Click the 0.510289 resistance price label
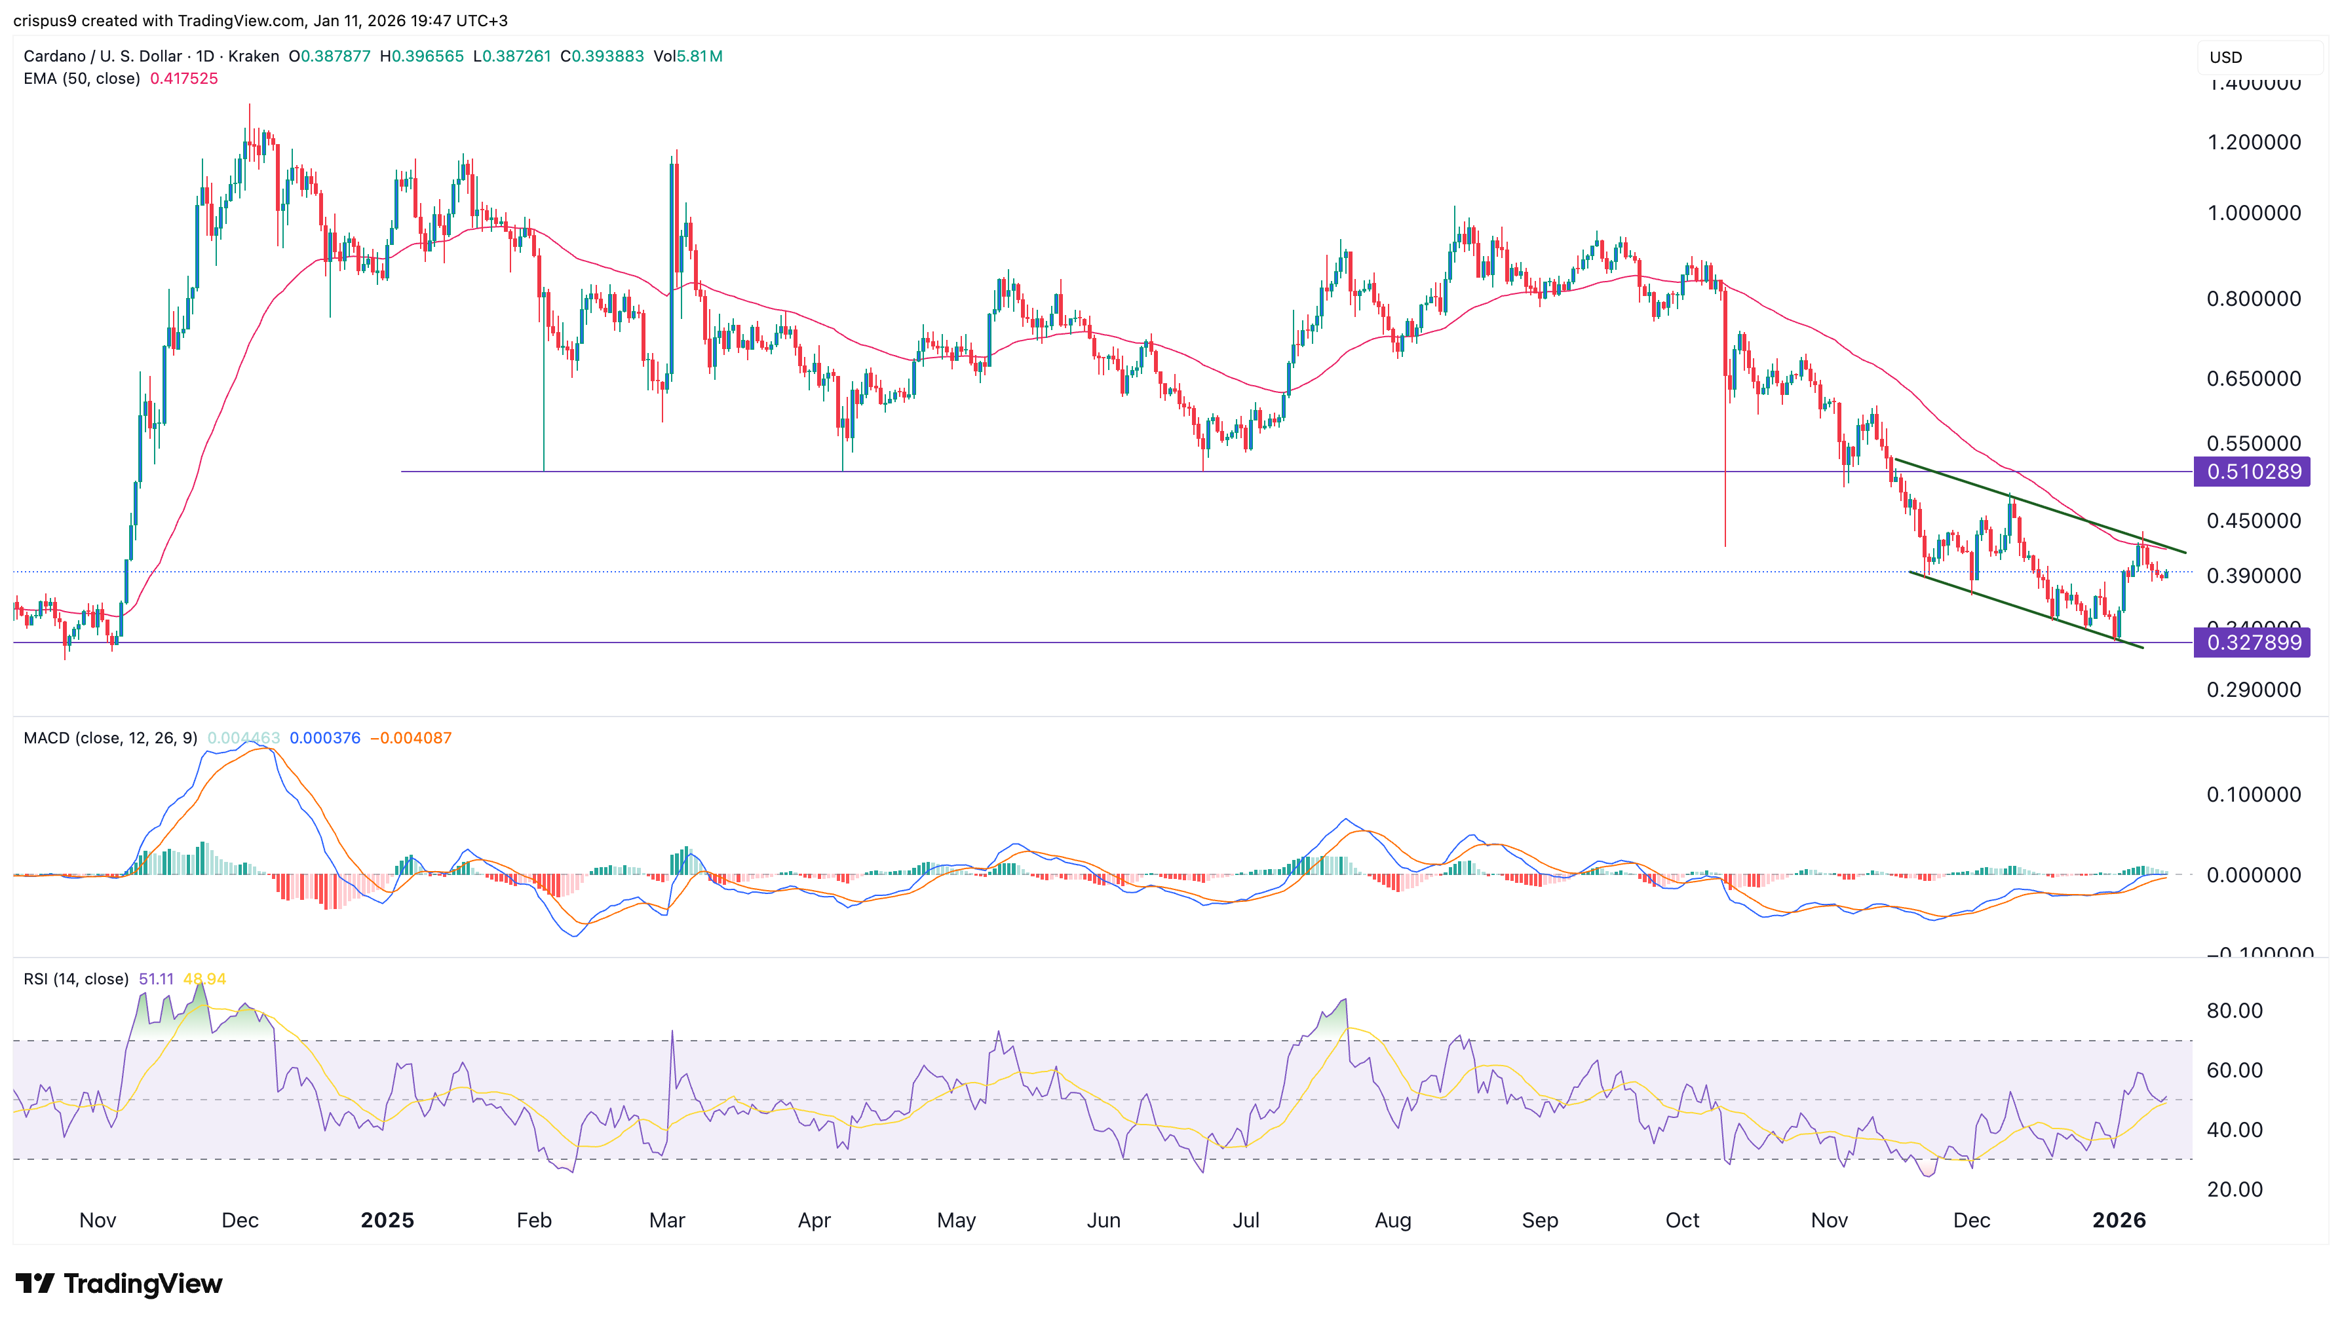Viewport: 2342px width, 1323px height. (x=2253, y=472)
